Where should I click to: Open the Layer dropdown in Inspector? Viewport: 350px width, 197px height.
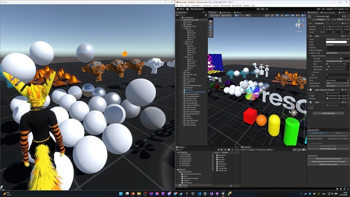pos(343,19)
